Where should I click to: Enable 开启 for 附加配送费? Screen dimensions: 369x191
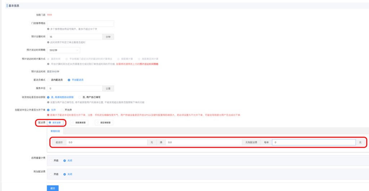(51, 174)
